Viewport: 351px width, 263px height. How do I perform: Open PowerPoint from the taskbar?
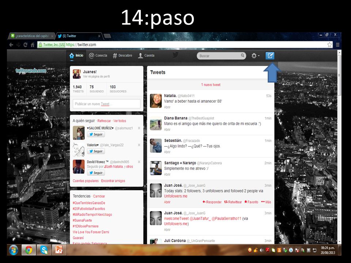coord(59,250)
